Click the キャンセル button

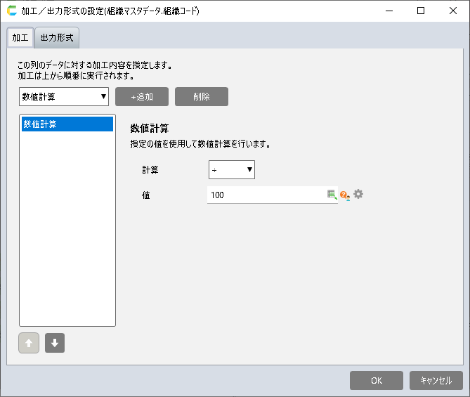coord(436,380)
